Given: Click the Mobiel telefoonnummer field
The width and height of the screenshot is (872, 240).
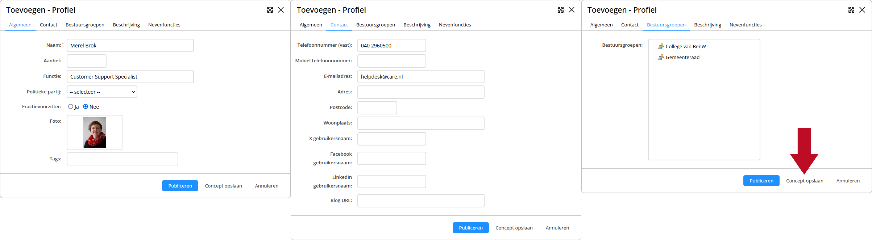Looking at the screenshot, I should click(392, 61).
